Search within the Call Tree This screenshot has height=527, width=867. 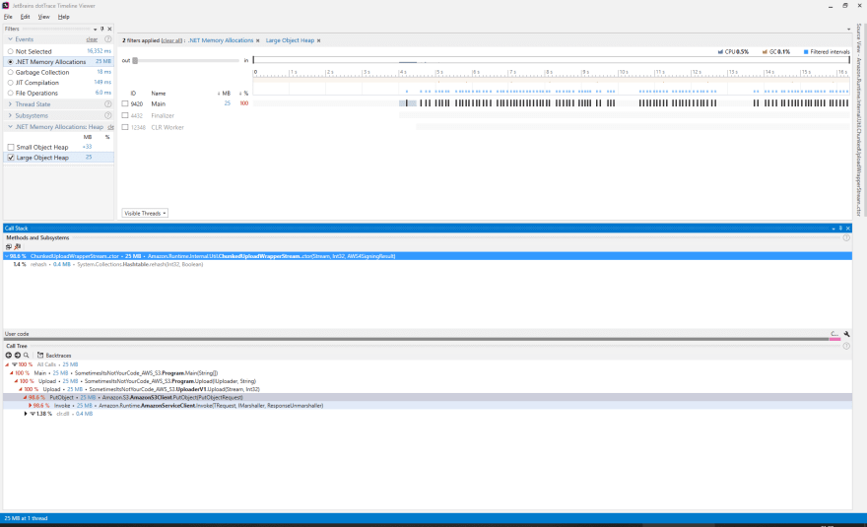[x=26, y=355]
